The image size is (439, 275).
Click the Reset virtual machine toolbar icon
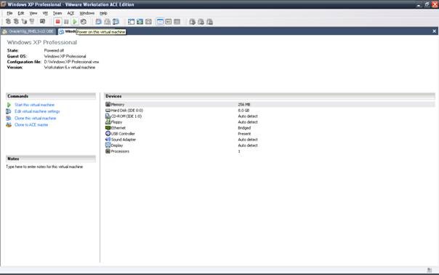click(83, 22)
